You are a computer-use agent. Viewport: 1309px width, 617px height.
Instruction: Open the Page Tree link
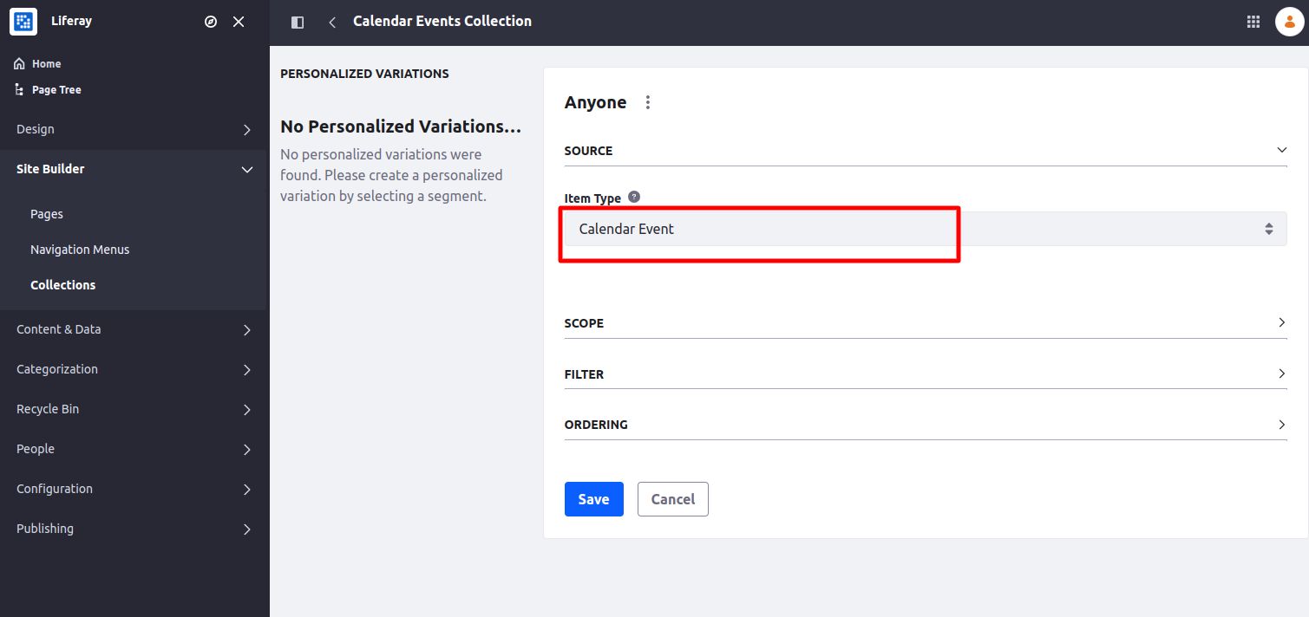click(56, 90)
